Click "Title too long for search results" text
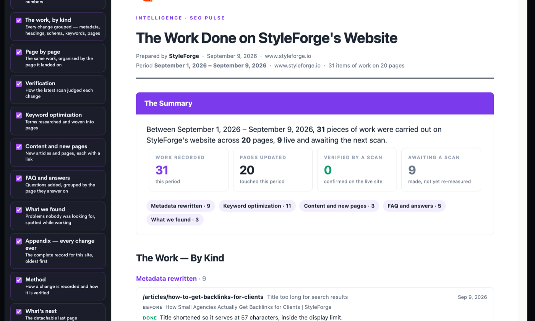This screenshot has width=535, height=321. coord(307,297)
